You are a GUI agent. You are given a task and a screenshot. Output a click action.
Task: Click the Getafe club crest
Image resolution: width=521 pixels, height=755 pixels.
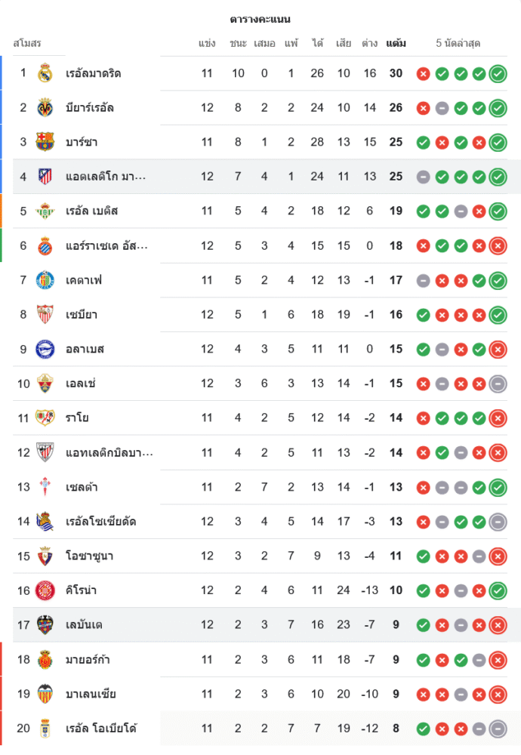[x=45, y=280]
